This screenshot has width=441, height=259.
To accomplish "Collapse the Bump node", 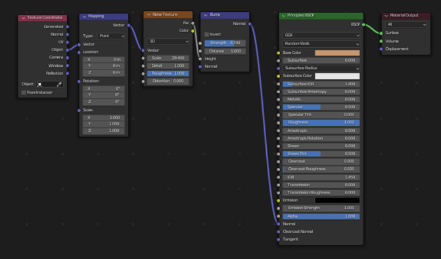I will point(206,14).
